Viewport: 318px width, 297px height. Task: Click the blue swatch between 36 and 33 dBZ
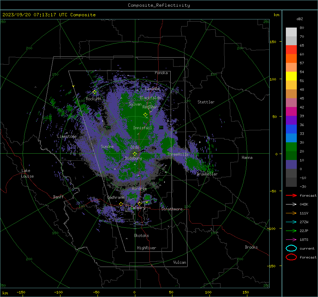pos(291,129)
